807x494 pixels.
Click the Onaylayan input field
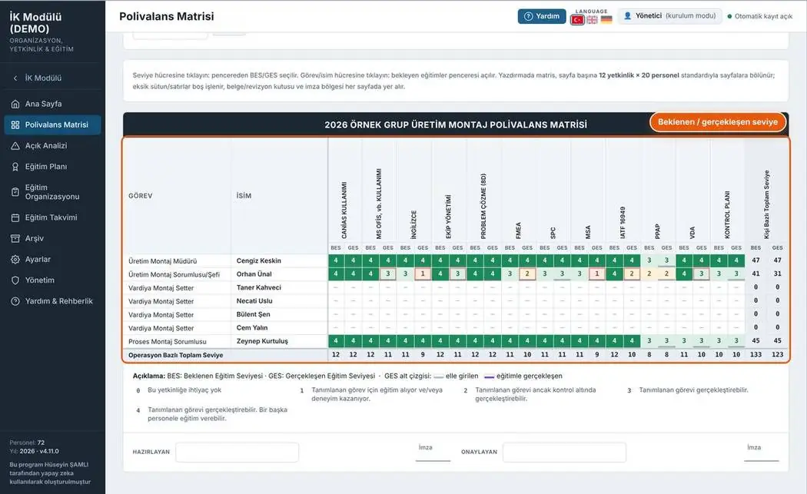(x=565, y=453)
